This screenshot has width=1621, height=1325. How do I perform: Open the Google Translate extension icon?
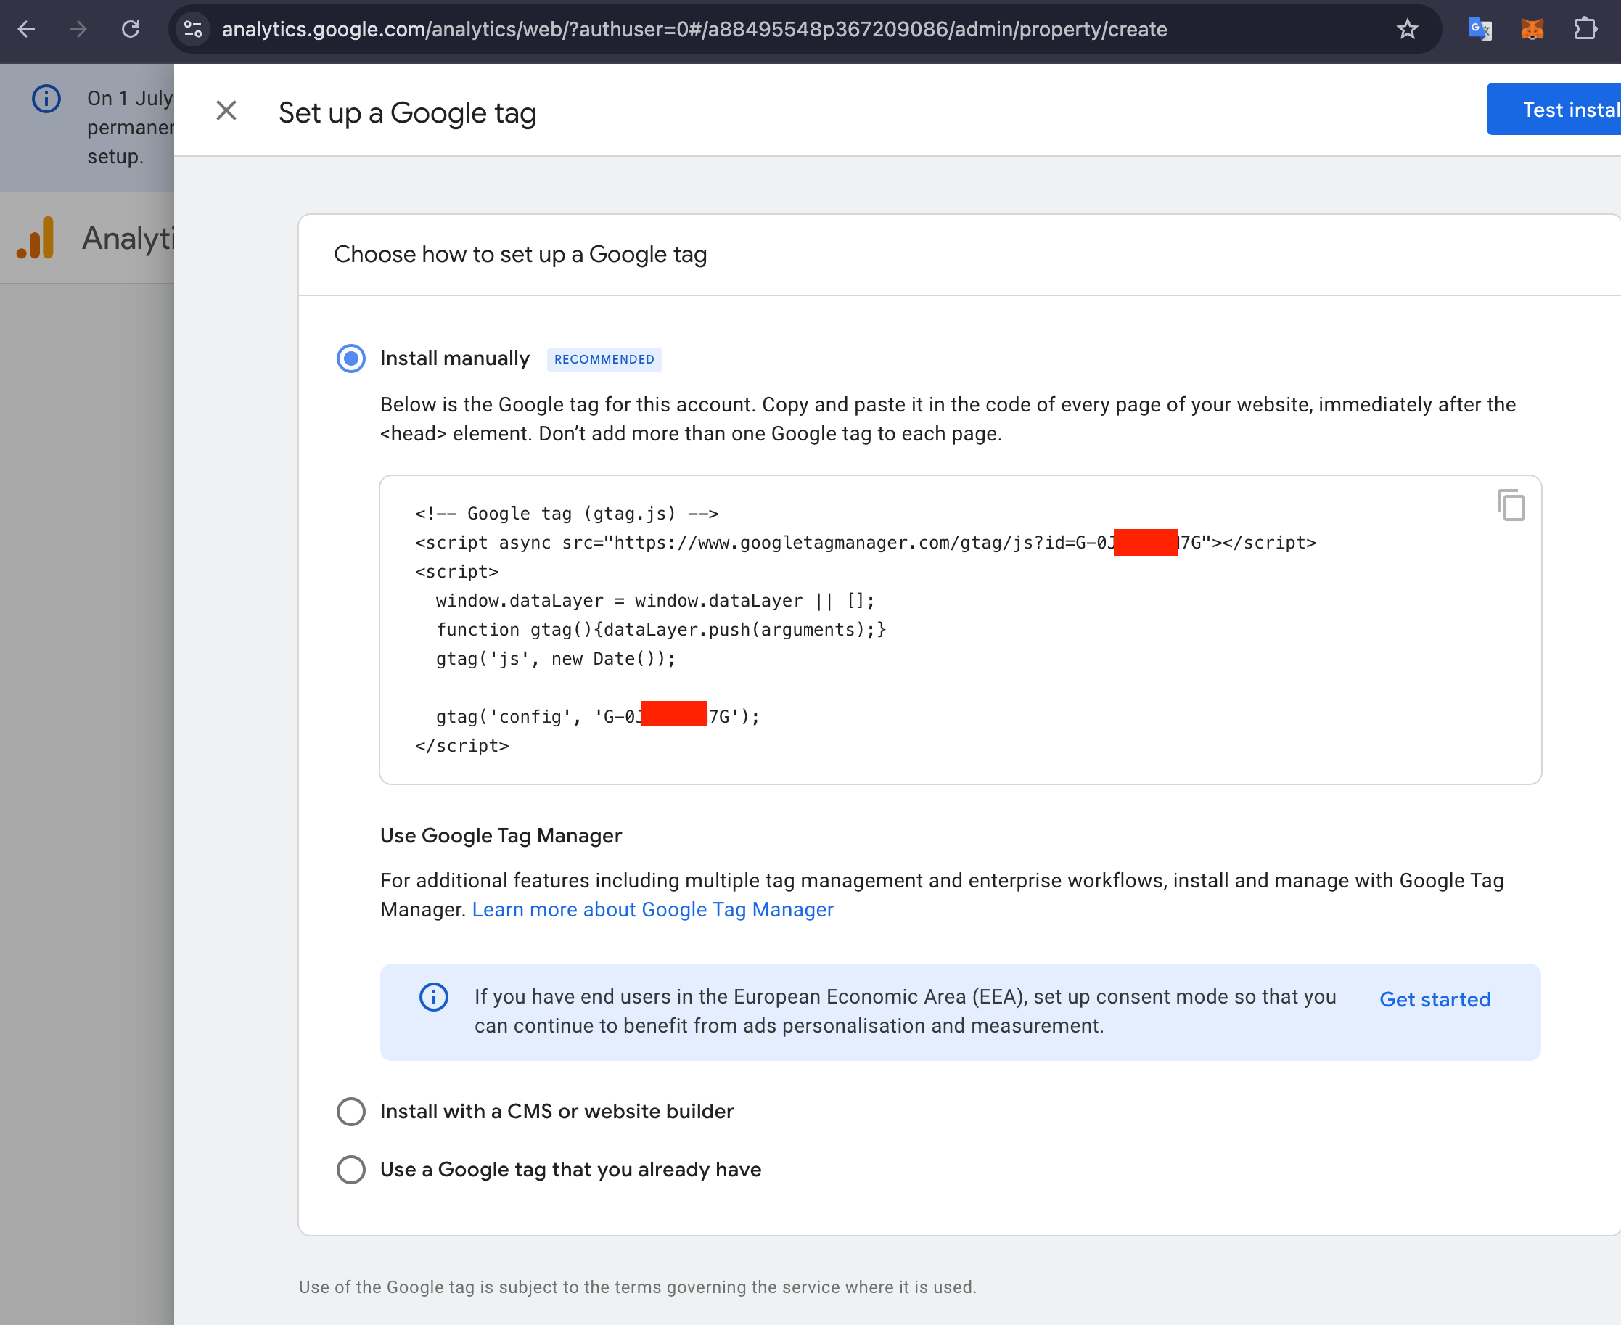pyautogui.click(x=1479, y=30)
